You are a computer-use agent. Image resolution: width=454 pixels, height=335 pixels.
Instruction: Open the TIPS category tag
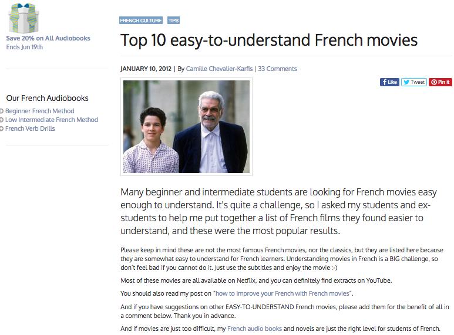pyautogui.click(x=173, y=21)
